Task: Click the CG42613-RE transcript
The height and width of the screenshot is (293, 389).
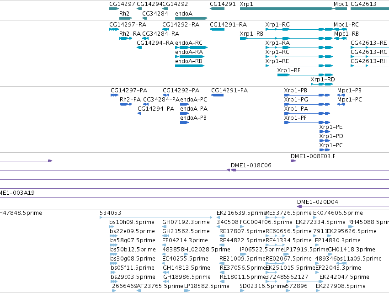Action: (370, 48)
